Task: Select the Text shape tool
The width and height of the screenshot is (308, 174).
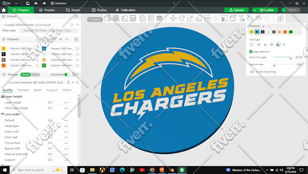Action: tap(241, 18)
